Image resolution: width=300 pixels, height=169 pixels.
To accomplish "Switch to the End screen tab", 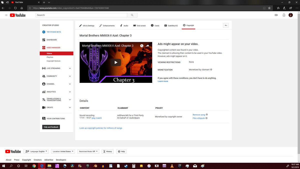I will [x=139, y=26].
